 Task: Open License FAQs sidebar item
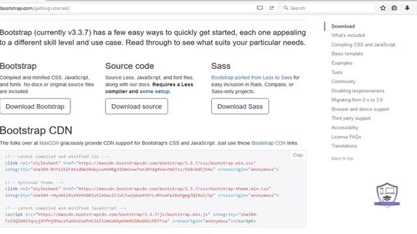tap(346, 137)
